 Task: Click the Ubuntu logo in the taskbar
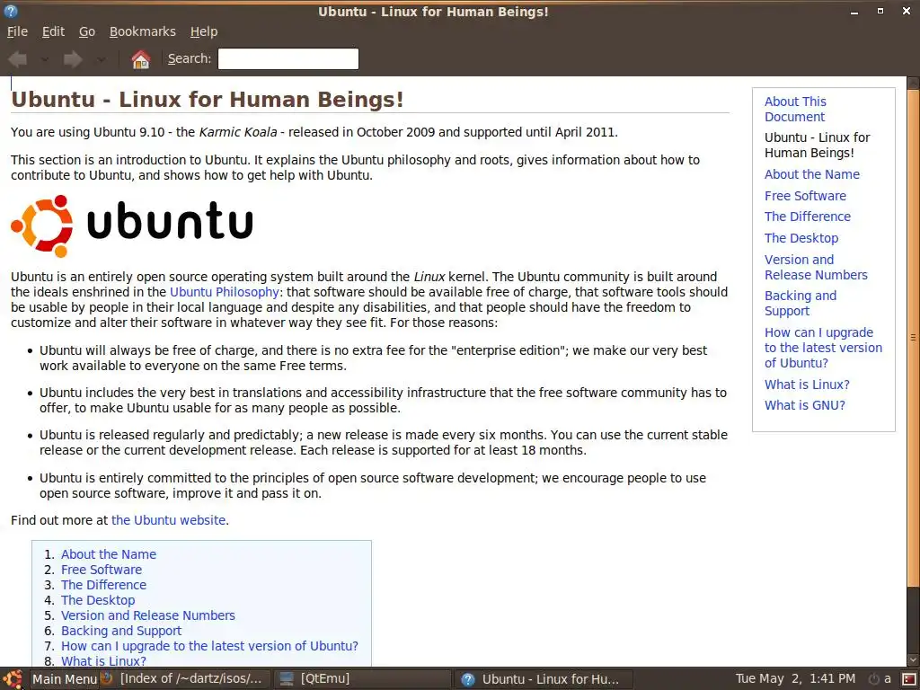pos(13,679)
